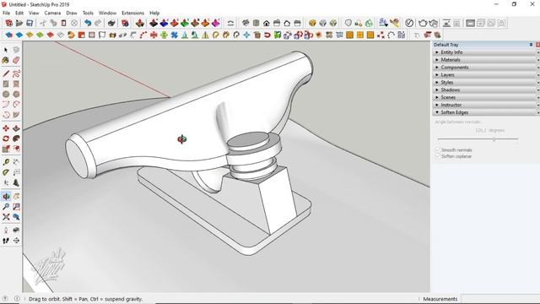The width and height of the screenshot is (540, 304).
Task: Open the View menu
Action: click(34, 14)
